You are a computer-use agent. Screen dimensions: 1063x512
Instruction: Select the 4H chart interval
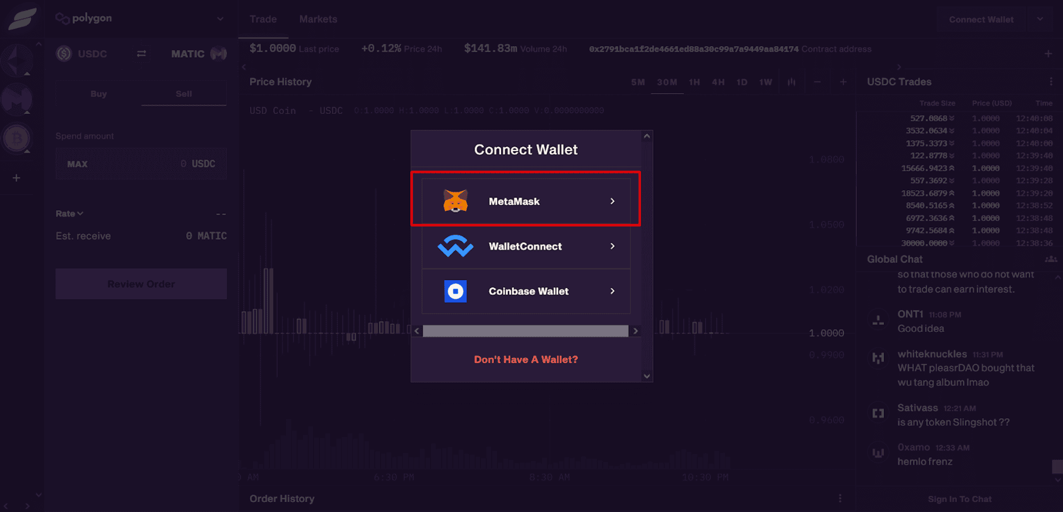pos(718,82)
